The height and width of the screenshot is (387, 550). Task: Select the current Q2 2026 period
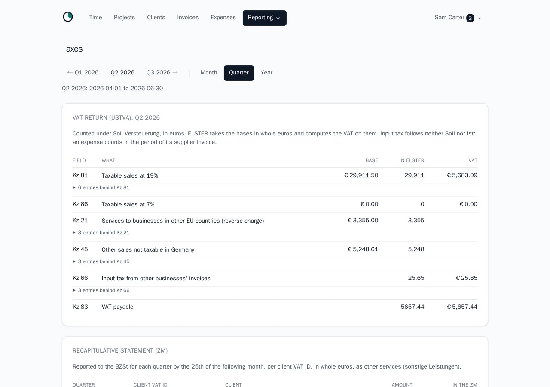(x=122, y=73)
